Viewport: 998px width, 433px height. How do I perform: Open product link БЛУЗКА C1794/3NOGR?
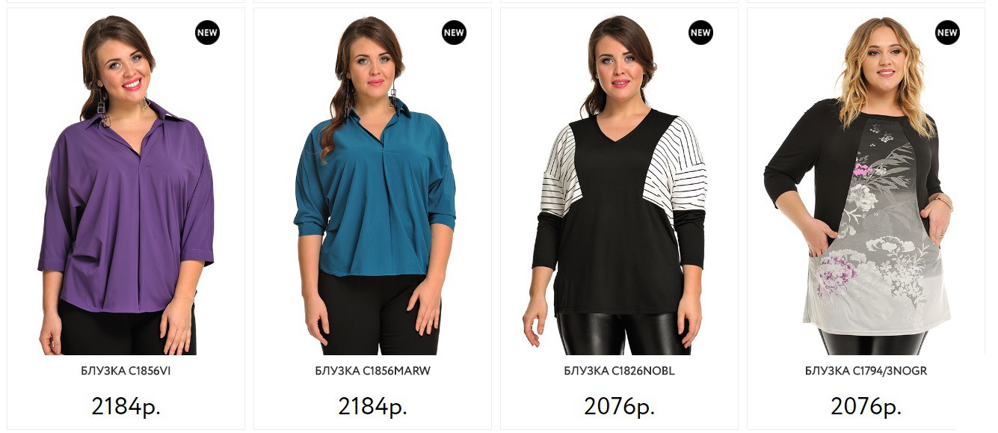coord(866,371)
